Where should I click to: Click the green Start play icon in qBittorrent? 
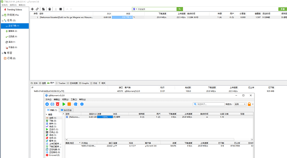point(64,104)
